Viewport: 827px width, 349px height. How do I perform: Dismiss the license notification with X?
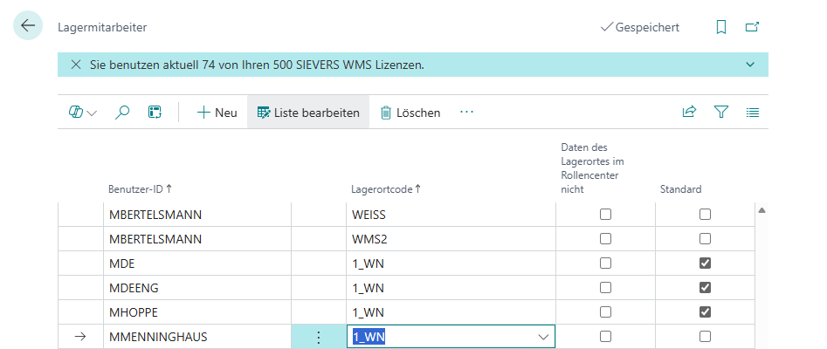75,65
